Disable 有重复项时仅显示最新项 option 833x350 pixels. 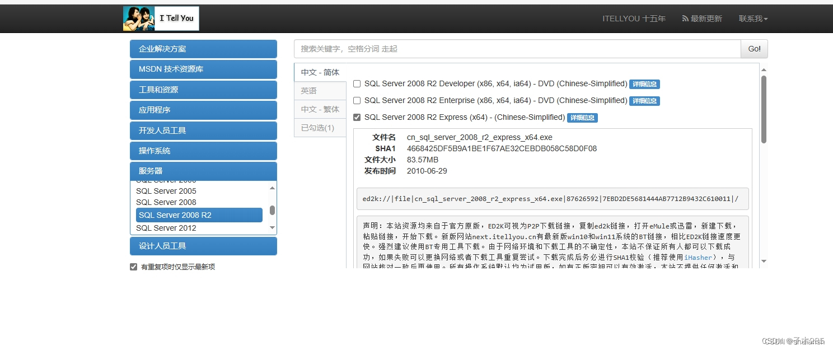tap(133, 267)
